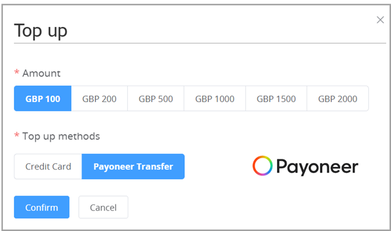Pick the GBP 500 amount
The height and width of the screenshot is (231, 391).
click(155, 98)
